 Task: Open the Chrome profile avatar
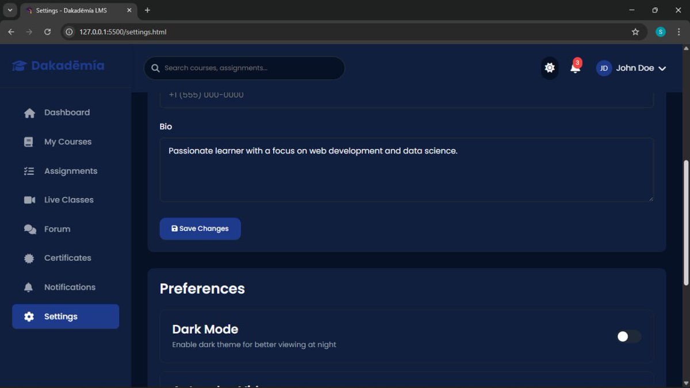661,32
